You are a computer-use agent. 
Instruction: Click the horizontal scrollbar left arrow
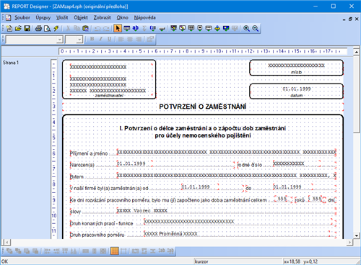6,242
